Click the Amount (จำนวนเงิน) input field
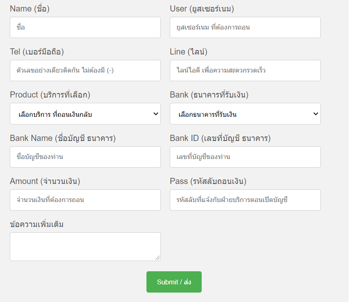Screen dimensions: 351x302 click(x=85, y=200)
